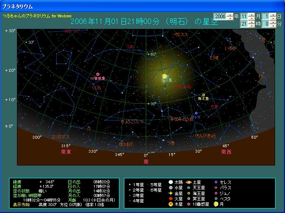This screenshot has width=285, height=213.
Task: Click the hour input field showing 21
Action: click(x=244, y=24)
